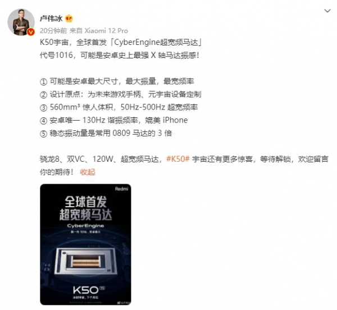The height and width of the screenshot is (310, 337).
Task: Click the circled number ⑤ bullet
Action: [43, 134]
